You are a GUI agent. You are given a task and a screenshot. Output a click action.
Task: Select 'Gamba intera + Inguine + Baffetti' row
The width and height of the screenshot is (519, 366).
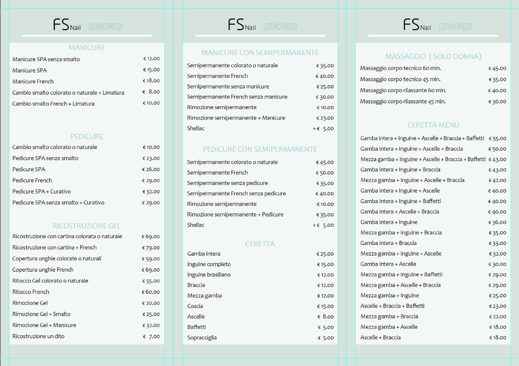click(400, 201)
